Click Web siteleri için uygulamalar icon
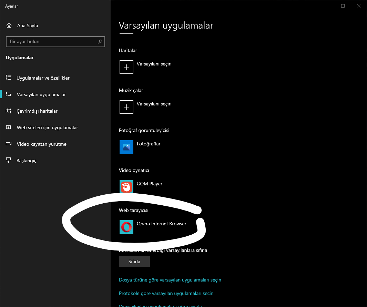This screenshot has width=367, height=307. [x=8, y=127]
